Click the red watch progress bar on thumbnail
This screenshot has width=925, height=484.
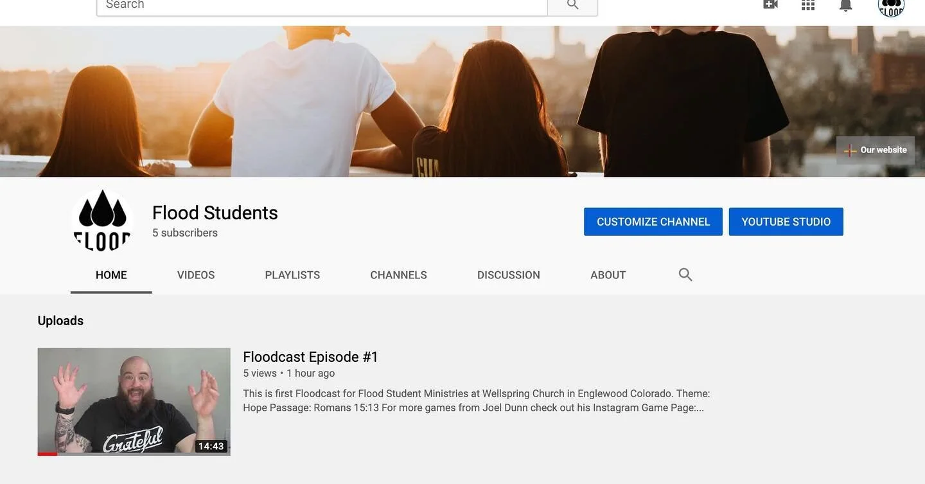point(48,454)
